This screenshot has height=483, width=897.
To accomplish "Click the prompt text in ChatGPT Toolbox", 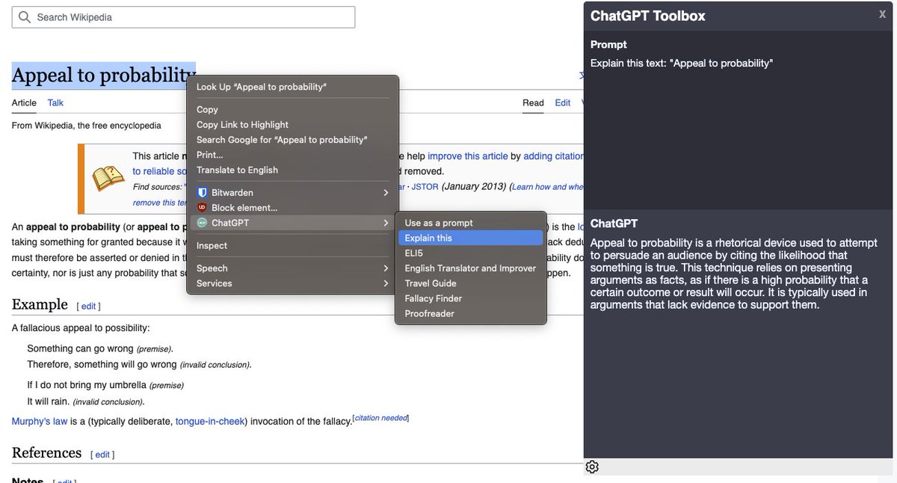I will (681, 64).
